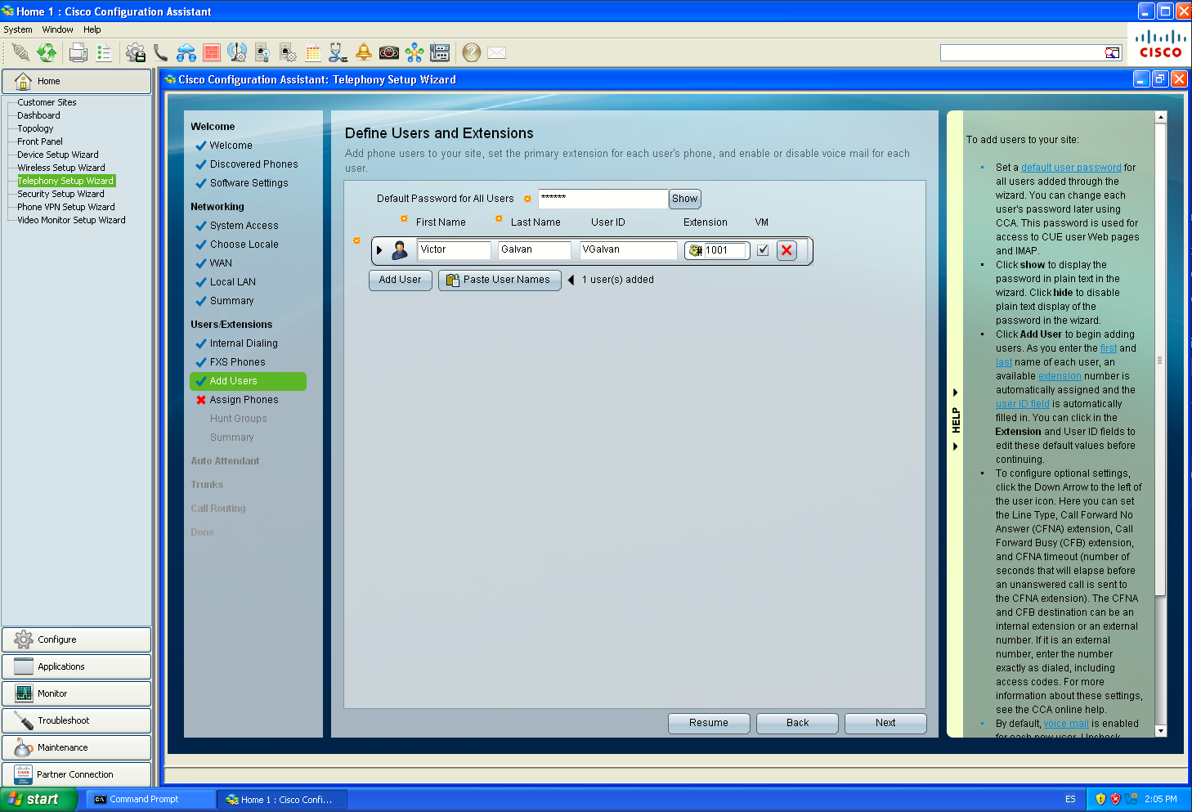This screenshot has height=812, width=1192.
Task: Click the toolbar search input box
Action: coord(1022,53)
